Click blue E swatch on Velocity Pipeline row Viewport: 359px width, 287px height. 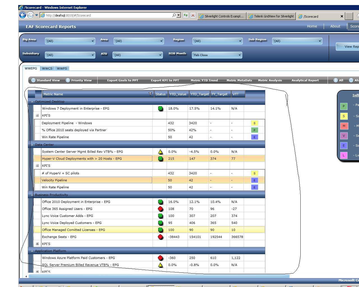tap(254, 180)
